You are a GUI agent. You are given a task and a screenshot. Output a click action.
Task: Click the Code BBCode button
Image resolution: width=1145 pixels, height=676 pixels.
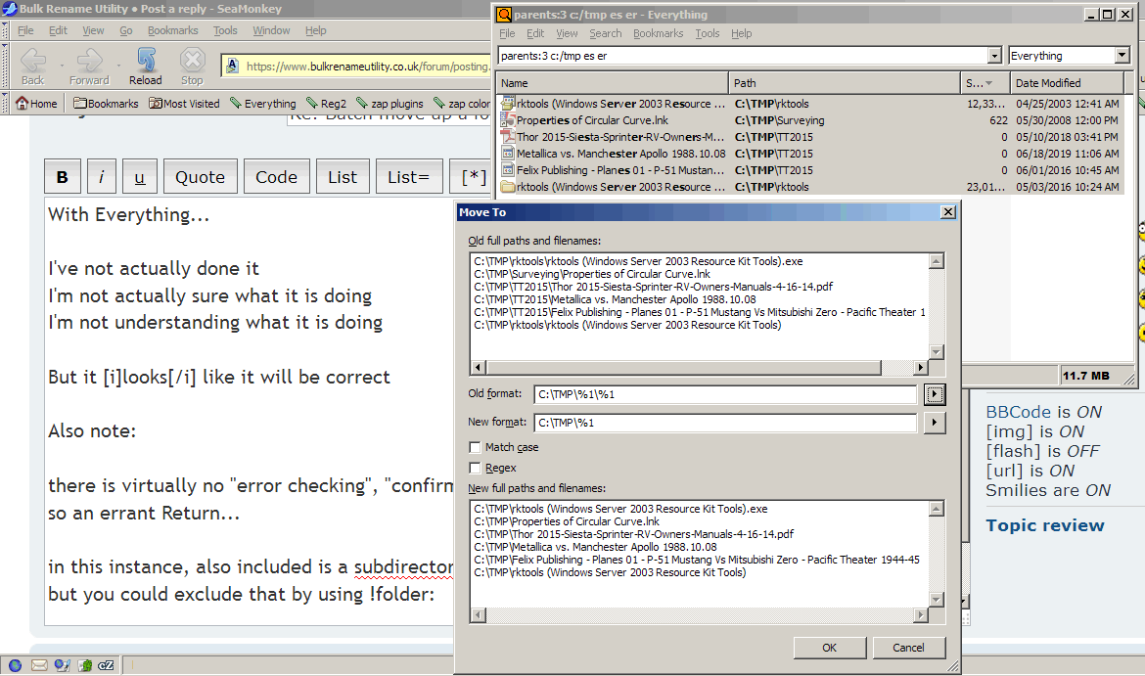tap(276, 177)
